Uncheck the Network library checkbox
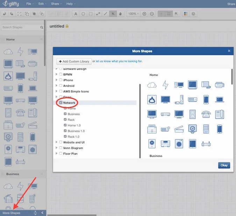The height and width of the screenshot is (216, 236). pos(60,102)
